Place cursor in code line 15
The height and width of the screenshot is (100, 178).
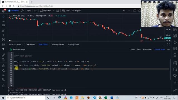tap(92, 69)
